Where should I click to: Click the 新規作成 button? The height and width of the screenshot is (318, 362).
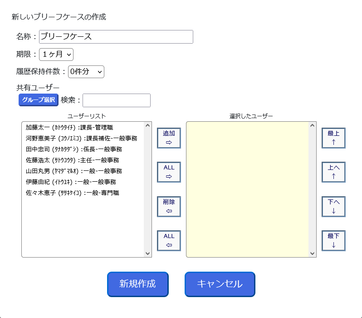pyautogui.click(x=138, y=284)
